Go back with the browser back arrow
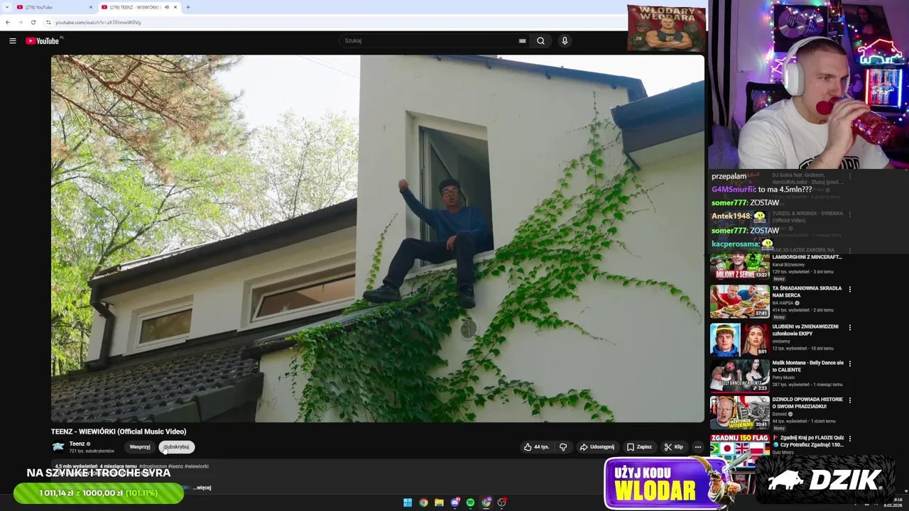 8,22
